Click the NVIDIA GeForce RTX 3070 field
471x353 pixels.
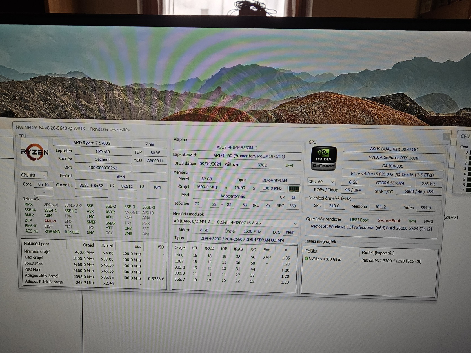pos(394,158)
